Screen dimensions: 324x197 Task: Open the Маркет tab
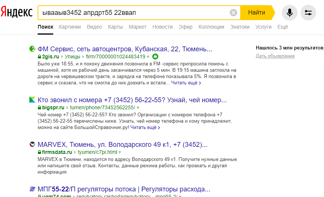(x=138, y=27)
